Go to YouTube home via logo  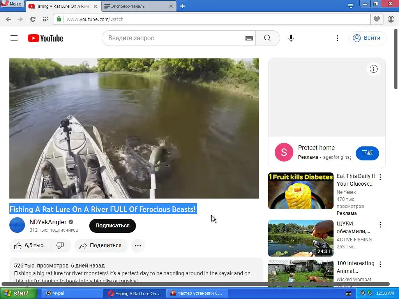point(46,38)
